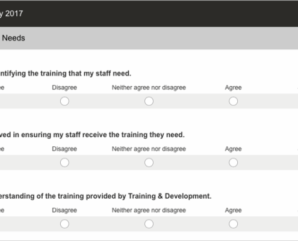
Task: Click the 'Agree' label text under identifying training question
Action: [x=233, y=87]
